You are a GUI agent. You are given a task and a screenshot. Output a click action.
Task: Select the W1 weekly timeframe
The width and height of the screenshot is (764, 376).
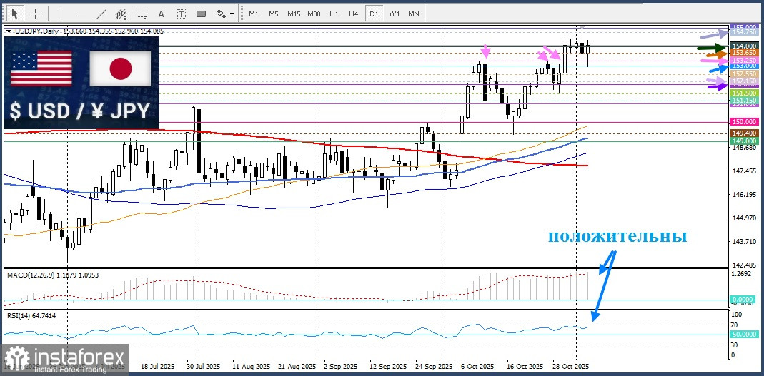click(x=394, y=14)
